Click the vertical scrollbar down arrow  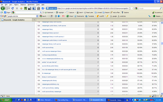(162, 94)
